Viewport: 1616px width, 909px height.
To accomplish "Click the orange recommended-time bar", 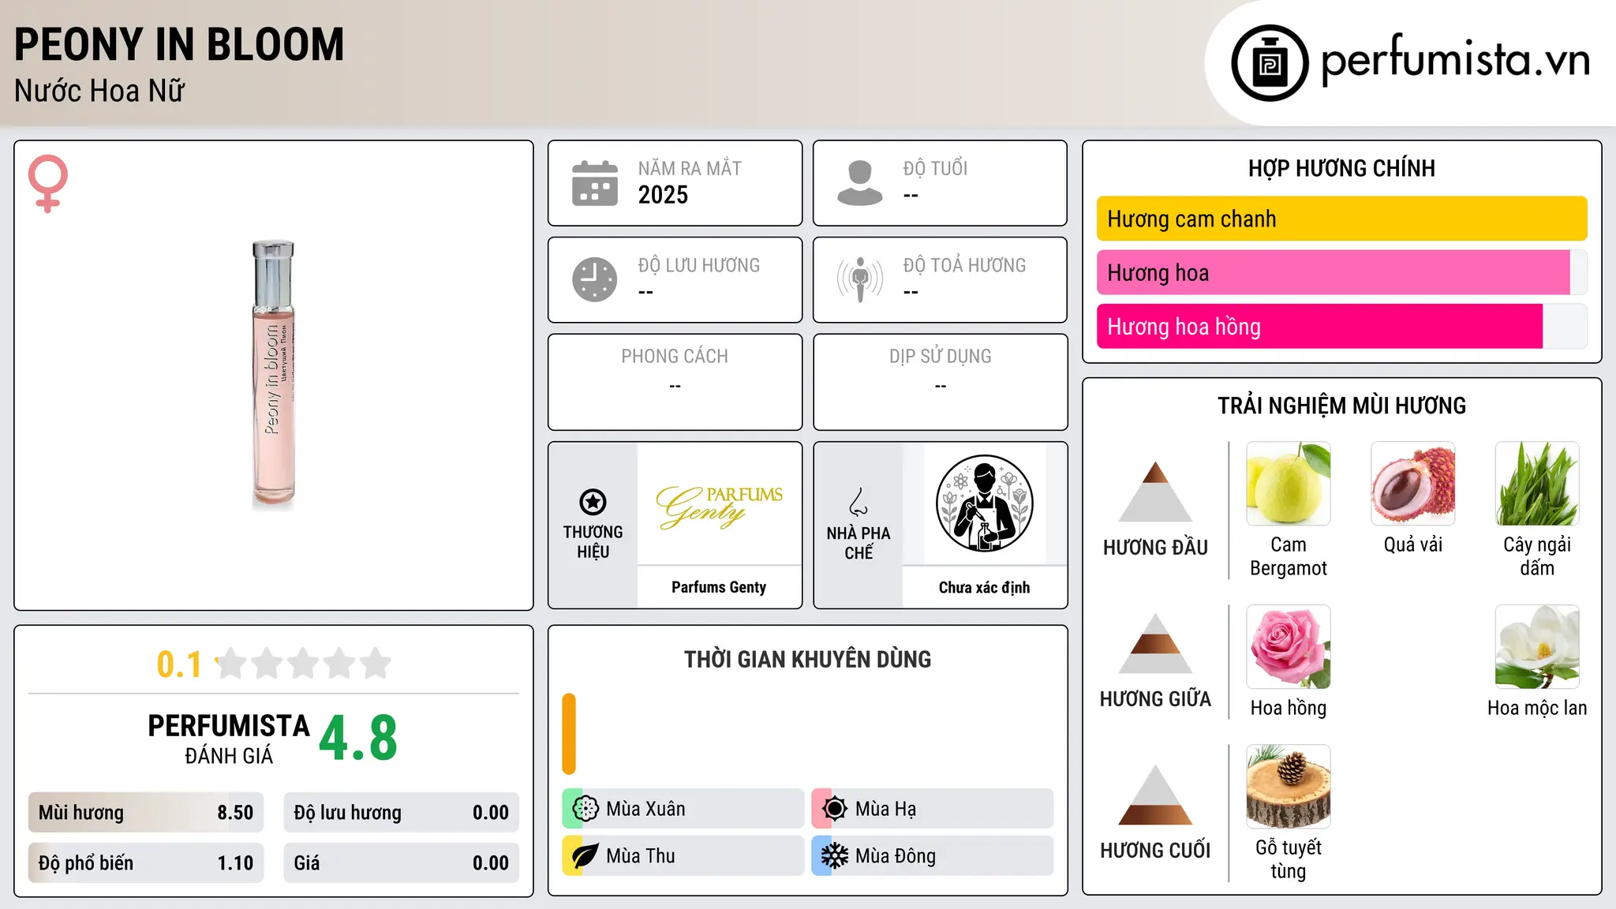I will [x=569, y=734].
